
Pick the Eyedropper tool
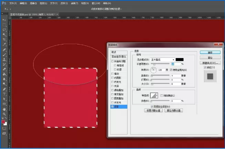[4, 44]
